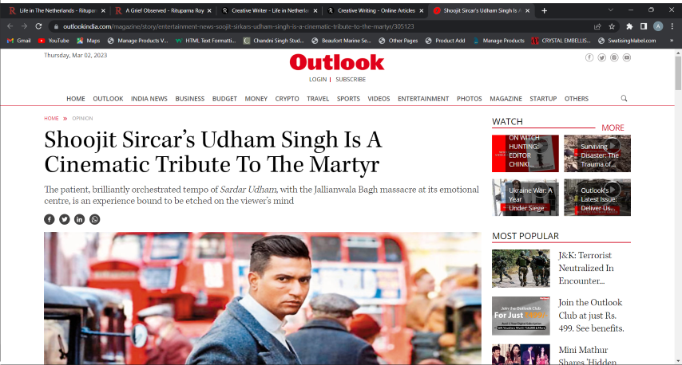Go back using the browser back arrow

pyautogui.click(x=10, y=26)
